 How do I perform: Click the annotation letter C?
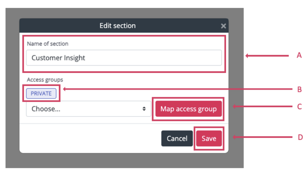(x=299, y=107)
